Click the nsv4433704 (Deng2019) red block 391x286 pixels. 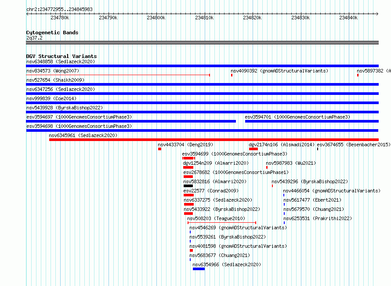pos(159,149)
